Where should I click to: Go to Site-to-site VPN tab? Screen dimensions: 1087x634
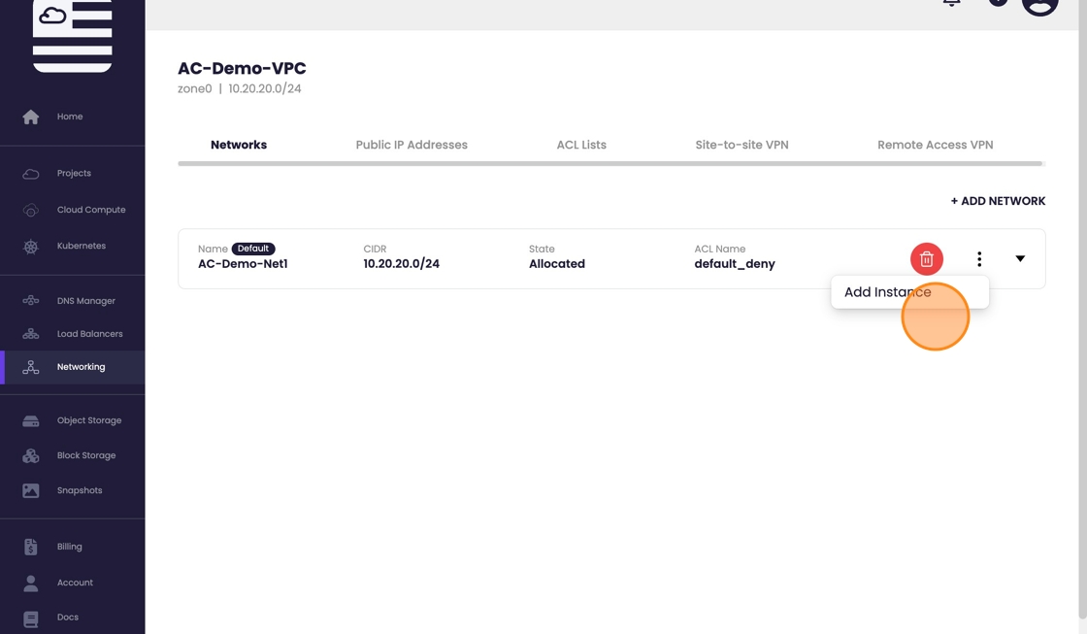pos(741,145)
